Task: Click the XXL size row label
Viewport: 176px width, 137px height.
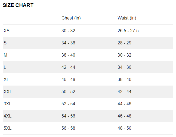Action: tap(8, 92)
